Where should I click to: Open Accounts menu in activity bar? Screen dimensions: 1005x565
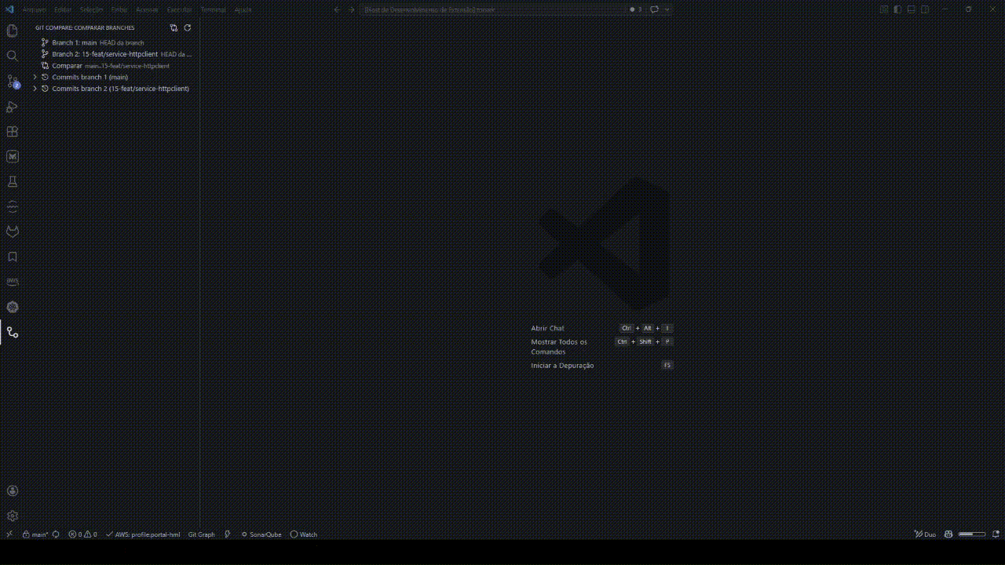[x=12, y=491]
